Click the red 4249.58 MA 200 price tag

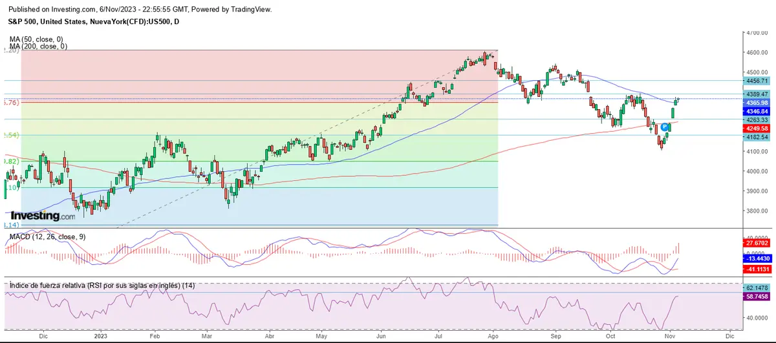point(756,128)
